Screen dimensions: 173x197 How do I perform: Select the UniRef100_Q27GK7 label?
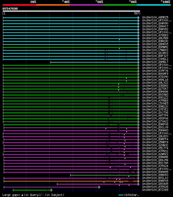point(155,89)
